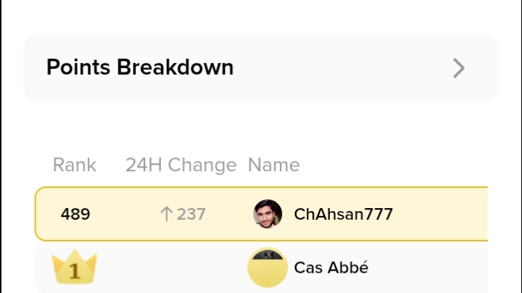The height and width of the screenshot is (293, 522).
Task: Expand Points Breakdown with the chevron arrow
Action: [x=458, y=68]
